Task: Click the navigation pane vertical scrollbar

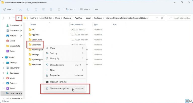Action: tap(24, 58)
